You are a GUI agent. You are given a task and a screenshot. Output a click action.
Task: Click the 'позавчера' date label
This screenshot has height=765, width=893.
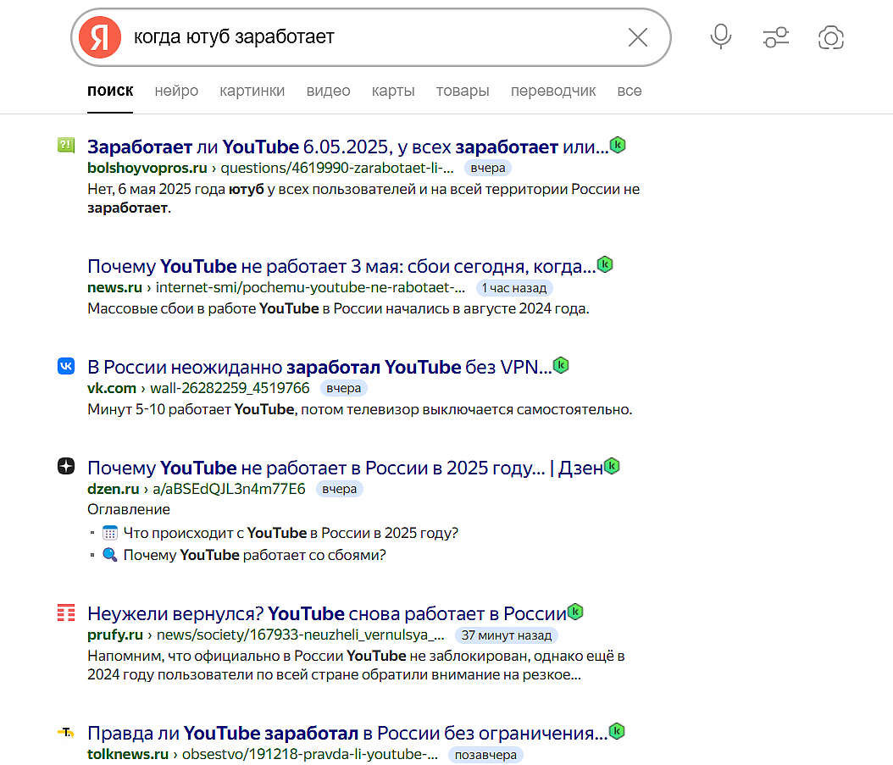click(x=485, y=756)
